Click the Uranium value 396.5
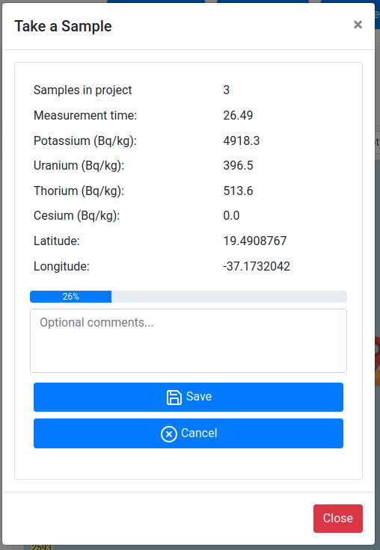Image resolution: width=380 pixels, height=550 pixels. 238,165
